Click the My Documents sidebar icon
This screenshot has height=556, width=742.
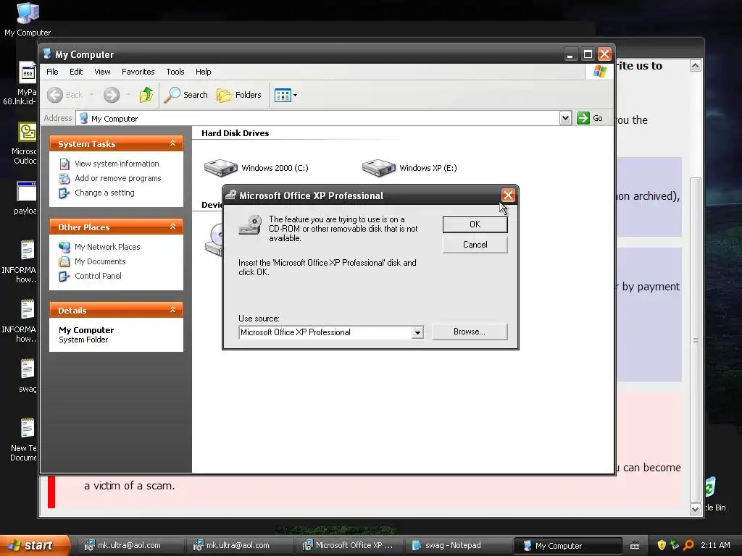[64, 261]
